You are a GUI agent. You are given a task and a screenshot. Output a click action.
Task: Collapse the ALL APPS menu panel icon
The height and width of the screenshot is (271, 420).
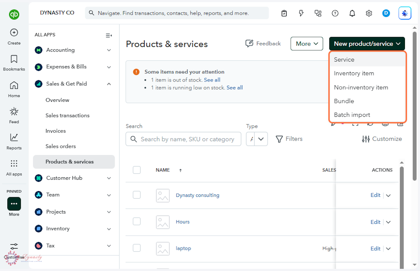pyautogui.click(x=109, y=35)
